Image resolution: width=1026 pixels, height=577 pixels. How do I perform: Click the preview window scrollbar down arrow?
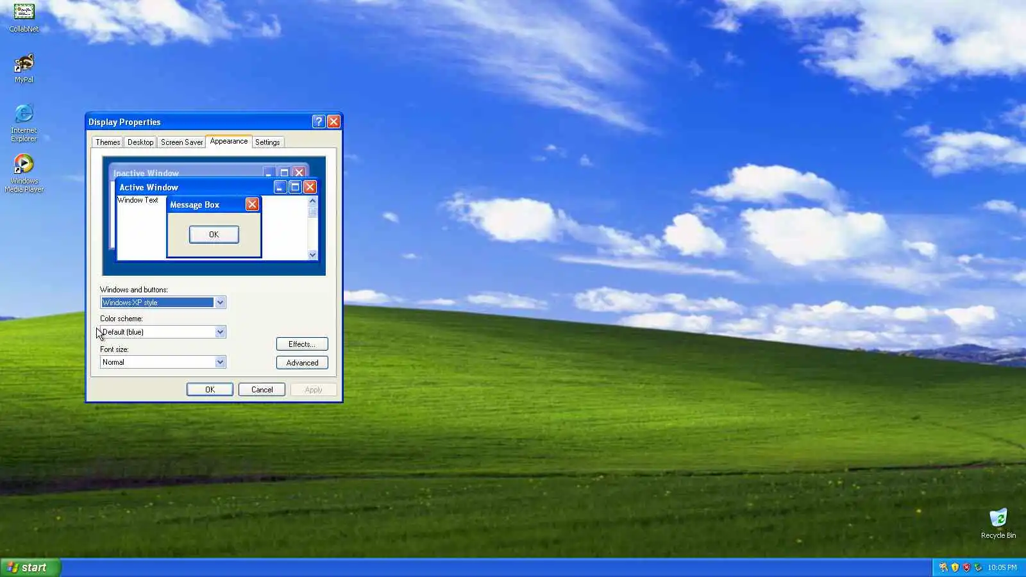pos(312,255)
